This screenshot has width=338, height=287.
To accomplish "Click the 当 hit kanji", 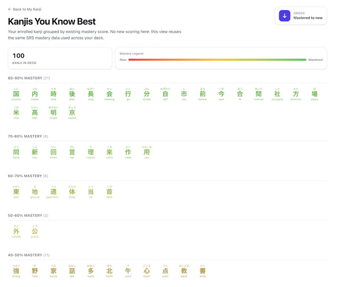I will tap(91, 192).
